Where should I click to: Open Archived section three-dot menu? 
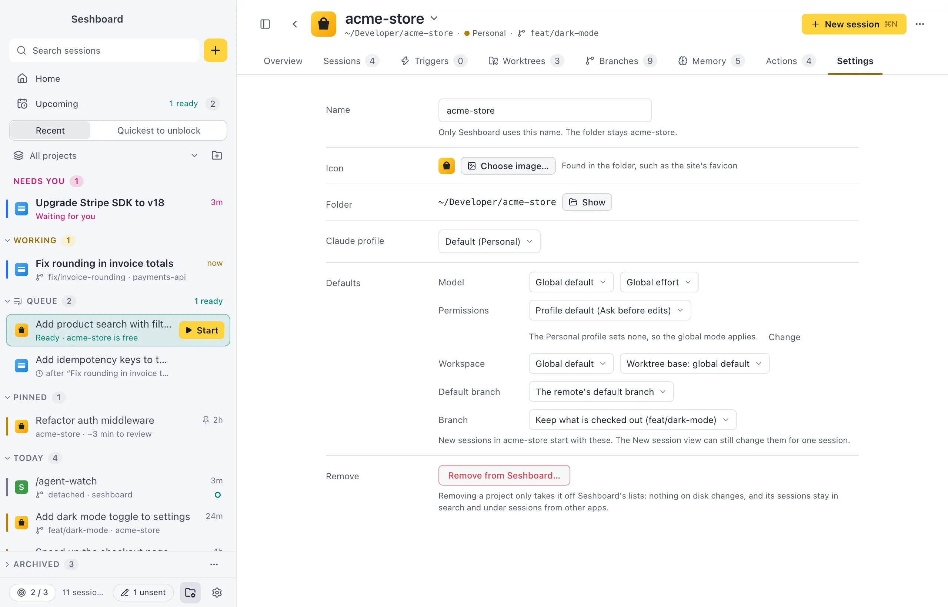(214, 564)
